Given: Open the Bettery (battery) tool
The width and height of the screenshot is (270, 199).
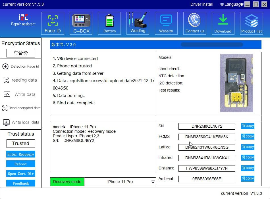Looking at the screenshot, I should click(109, 23).
